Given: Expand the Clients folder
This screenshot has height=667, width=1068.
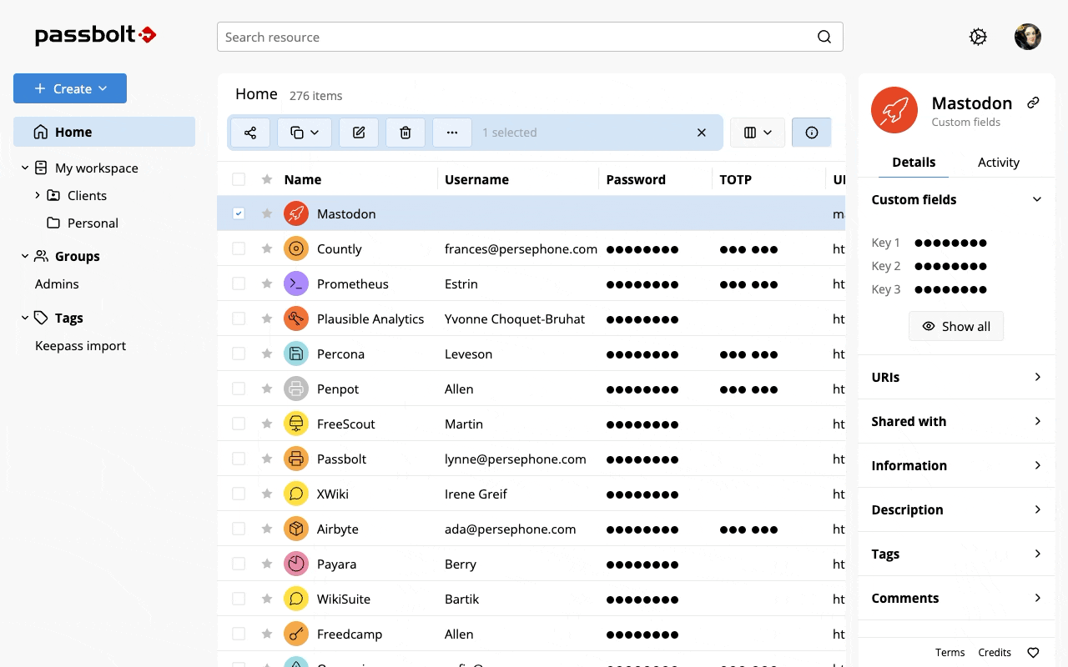Looking at the screenshot, I should coord(38,195).
